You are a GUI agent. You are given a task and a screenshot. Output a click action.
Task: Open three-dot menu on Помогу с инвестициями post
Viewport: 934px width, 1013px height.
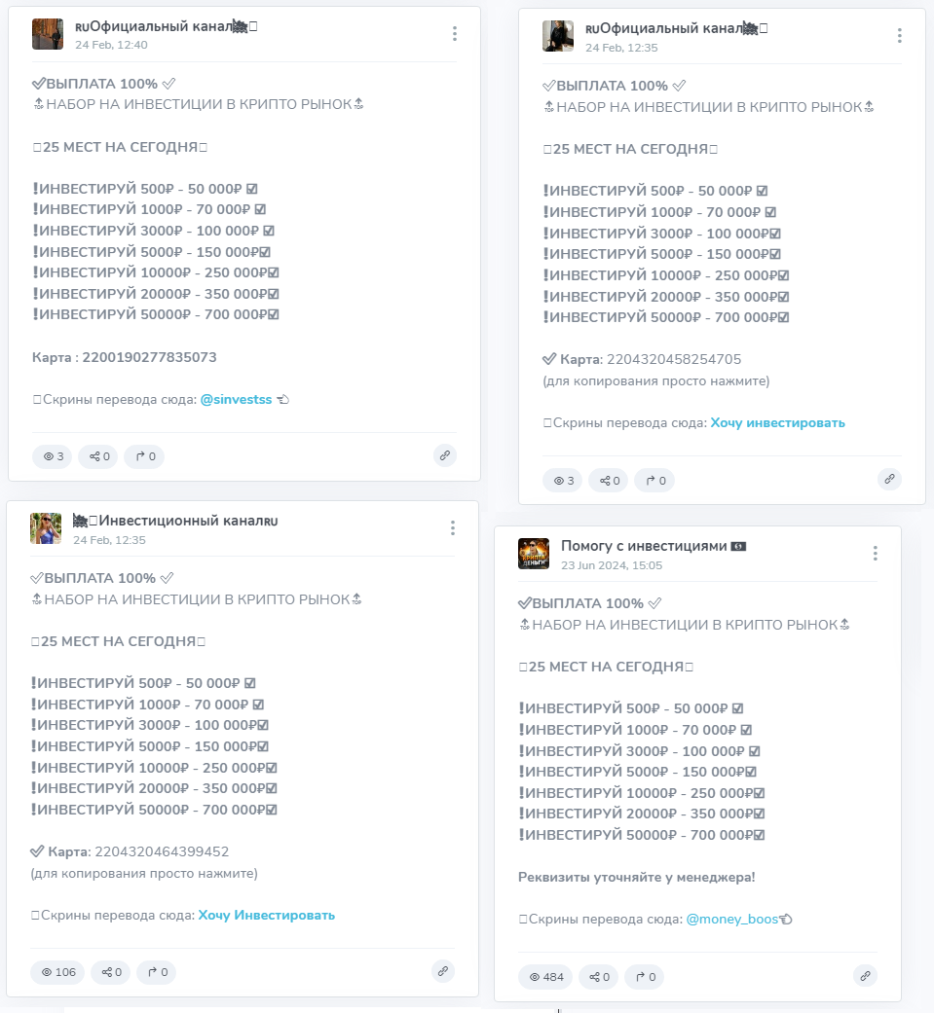[875, 554]
